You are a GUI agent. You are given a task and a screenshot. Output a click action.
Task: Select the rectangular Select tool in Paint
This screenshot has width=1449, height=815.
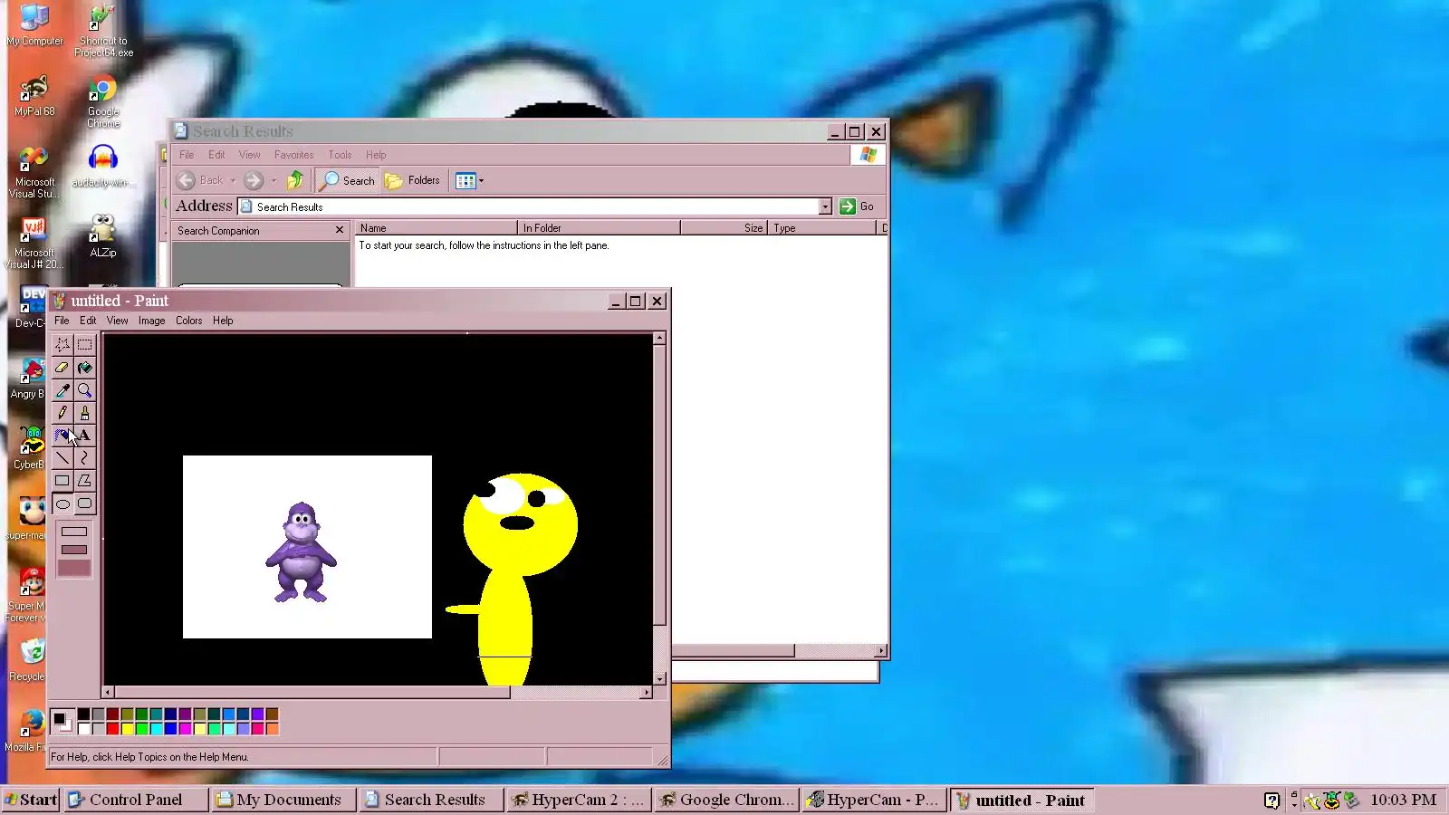tap(84, 345)
